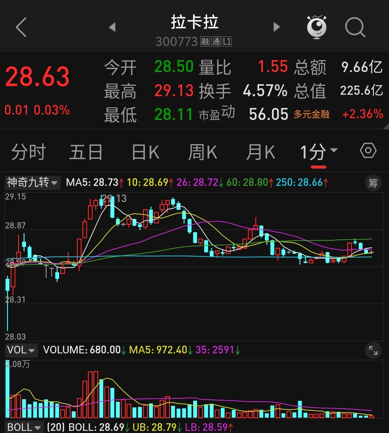
Task: Tap the stock name 拉卡拉
Action: click(194, 22)
